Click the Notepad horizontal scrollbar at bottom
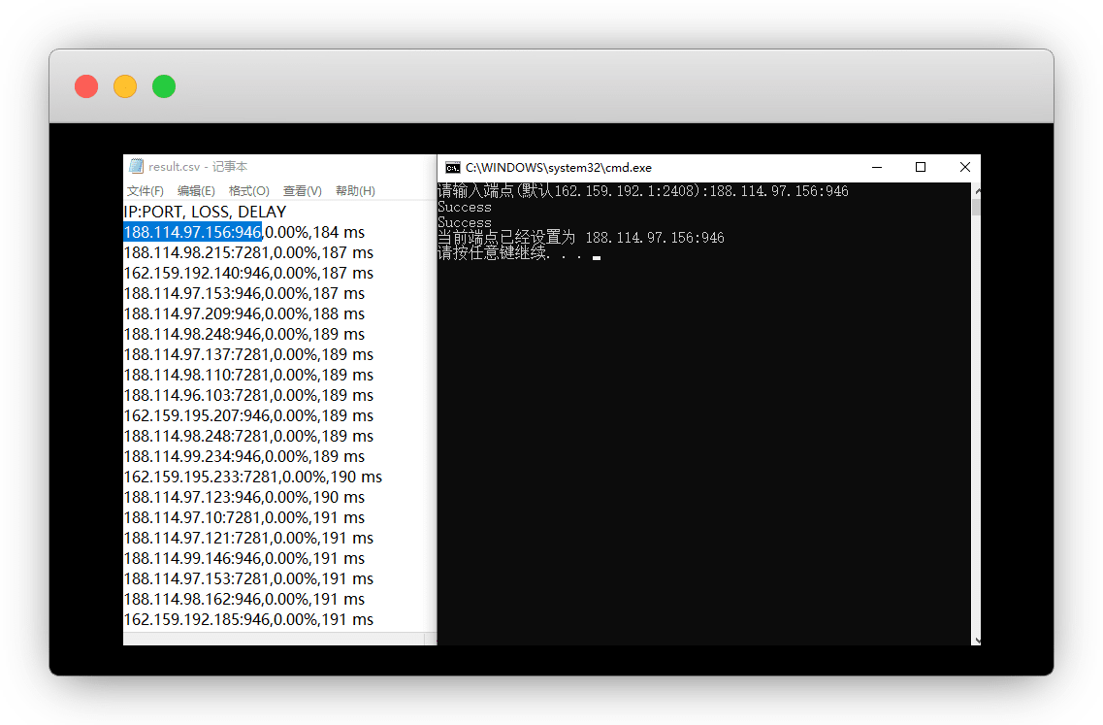Screen dimensions: 1103x725 click(x=272, y=639)
